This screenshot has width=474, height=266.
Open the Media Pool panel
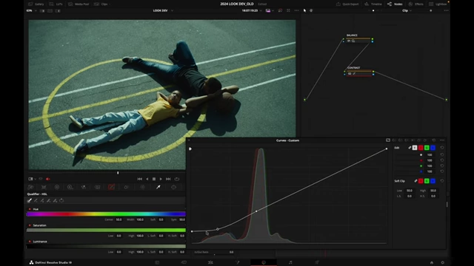point(79,4)
